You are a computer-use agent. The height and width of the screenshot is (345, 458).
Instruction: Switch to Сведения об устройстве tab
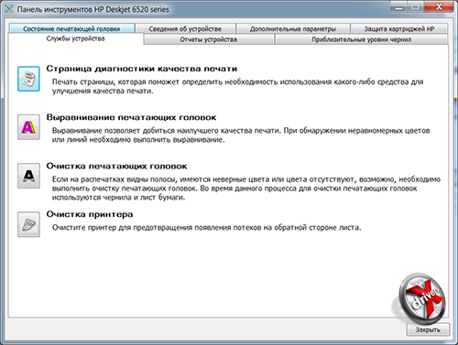coord(185,28)
